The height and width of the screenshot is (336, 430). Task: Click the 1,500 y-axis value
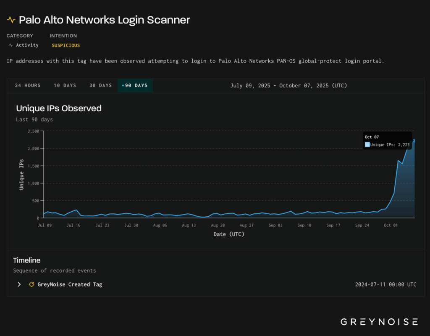[34, 166]
